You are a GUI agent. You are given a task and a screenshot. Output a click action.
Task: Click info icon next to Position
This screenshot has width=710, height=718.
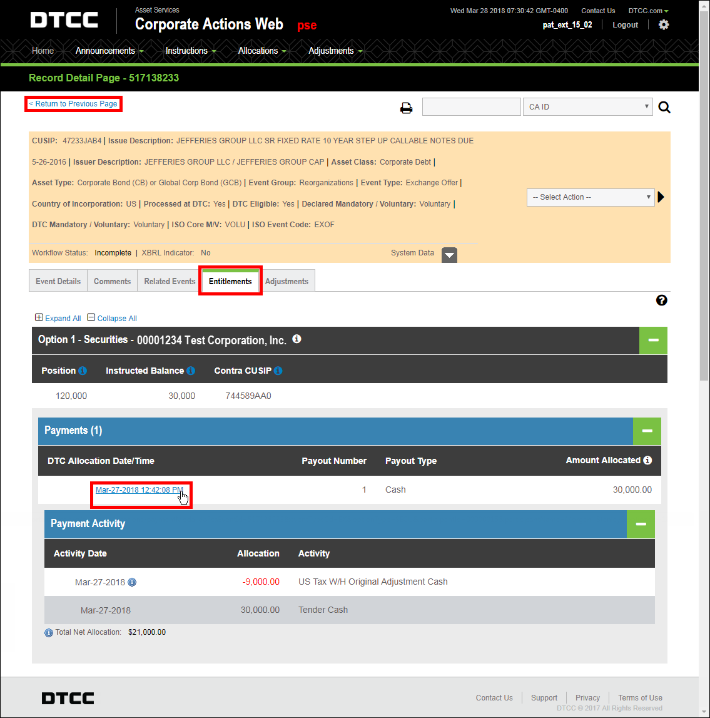(x=83, y=371)
